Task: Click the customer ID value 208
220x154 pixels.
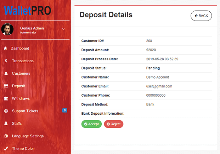Action: 149,41
